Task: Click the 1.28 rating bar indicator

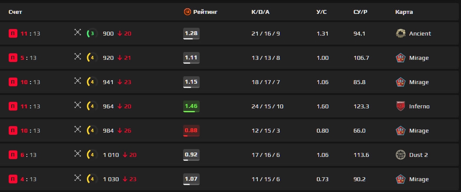Action: [x=191, y=39]
